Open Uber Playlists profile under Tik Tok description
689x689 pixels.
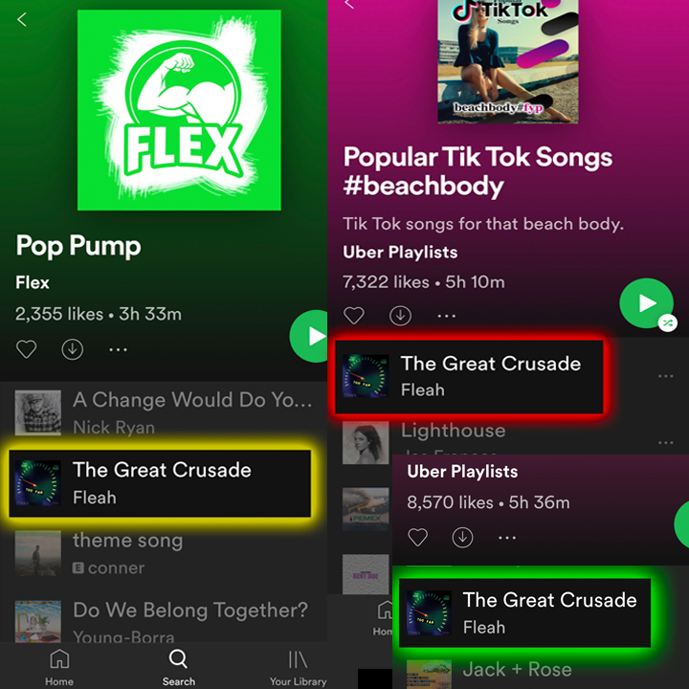click(400, 253)
